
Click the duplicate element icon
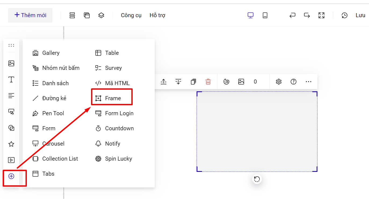pyautogui.click(x=193, y=82)
